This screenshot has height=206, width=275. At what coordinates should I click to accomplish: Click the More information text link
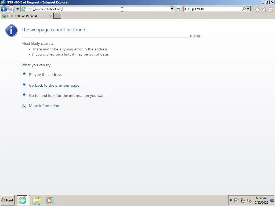(x=44, y=106)
